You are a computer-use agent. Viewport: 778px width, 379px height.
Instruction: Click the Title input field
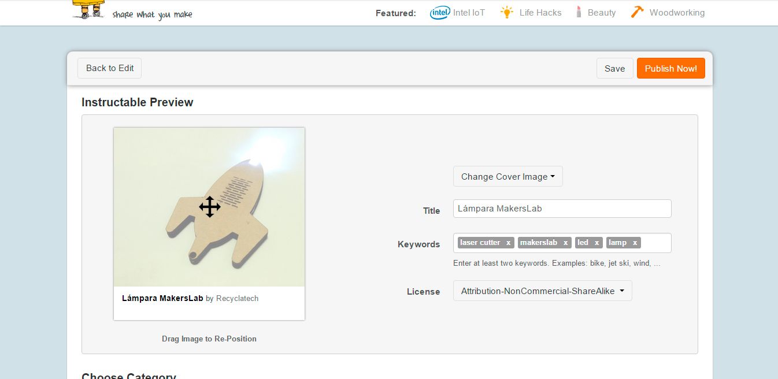562,209
